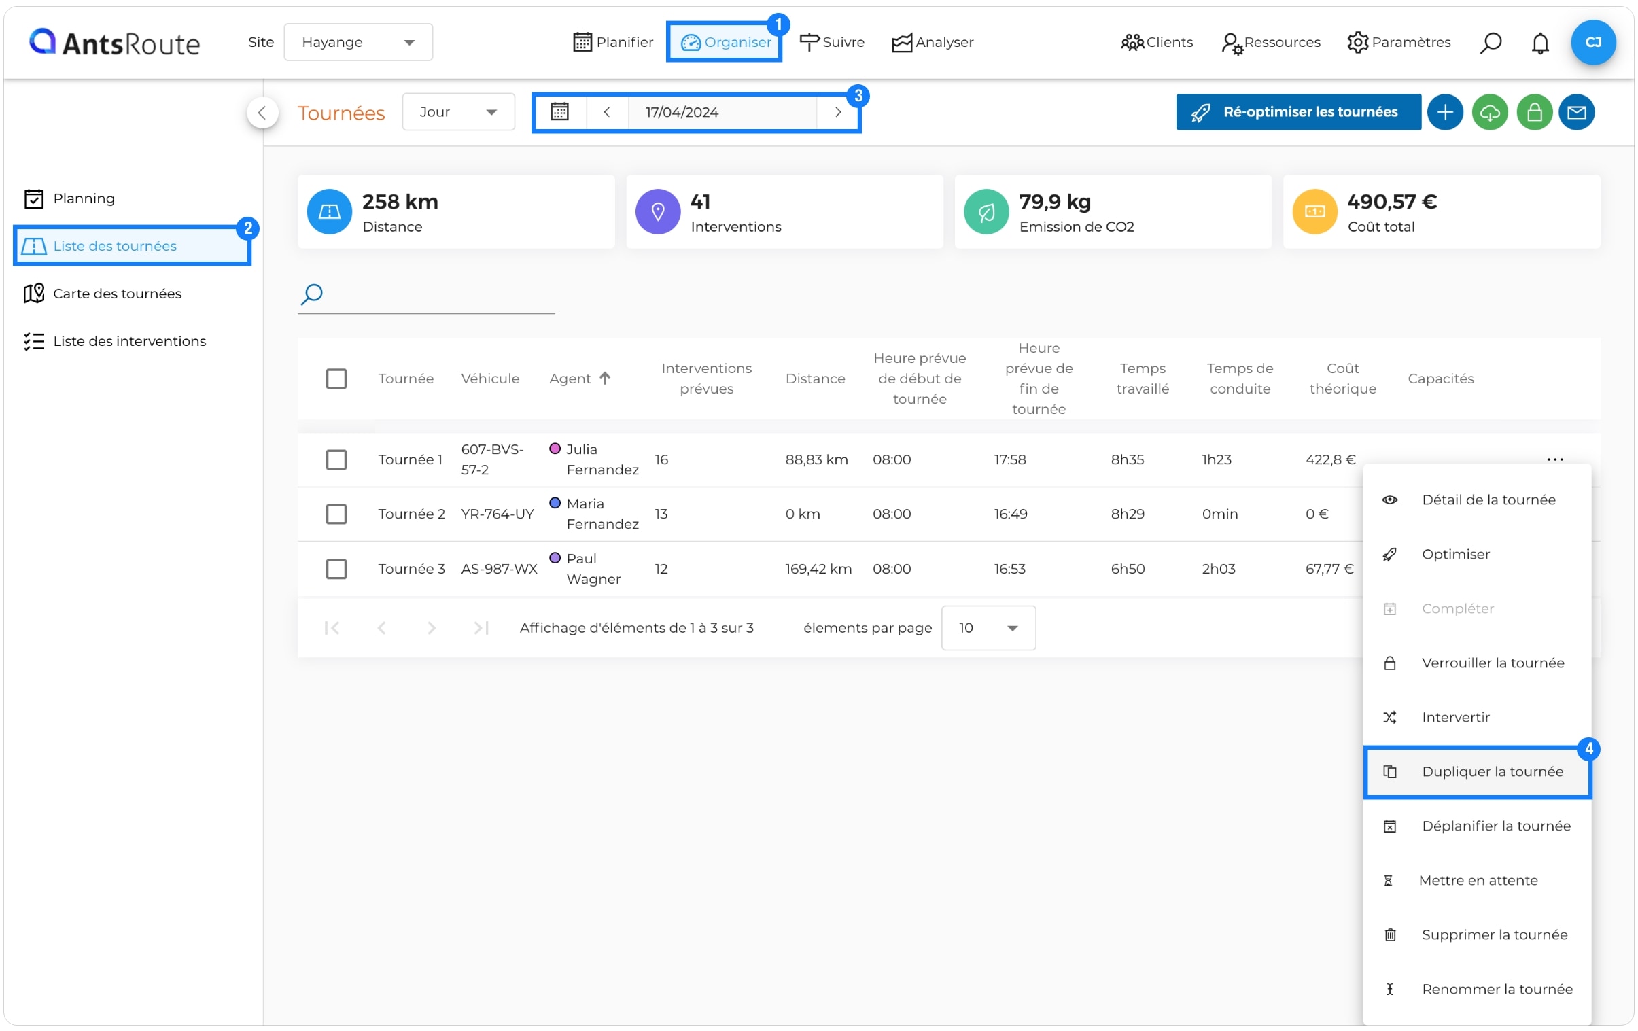This screenshot has width=1638, height=1031.
Task: Click the 17/04/2024 date field
Action: click(722, 111)
